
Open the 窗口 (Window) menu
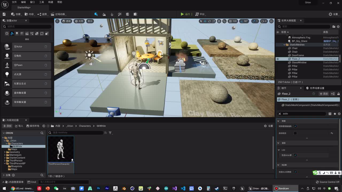[32, 2]
